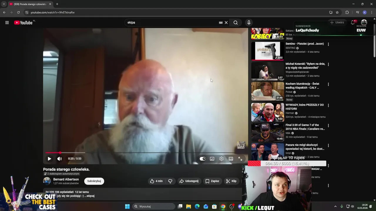
Task: Open Bernard Albertson channel name link
Action: pyautogui.click(x=66, y=179)
